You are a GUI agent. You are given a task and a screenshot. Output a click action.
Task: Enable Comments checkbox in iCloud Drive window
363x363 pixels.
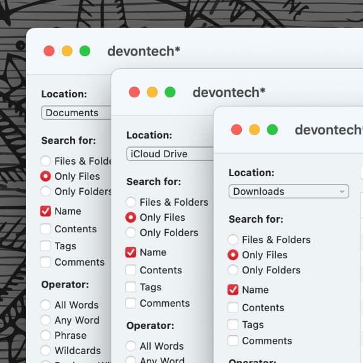131,303
